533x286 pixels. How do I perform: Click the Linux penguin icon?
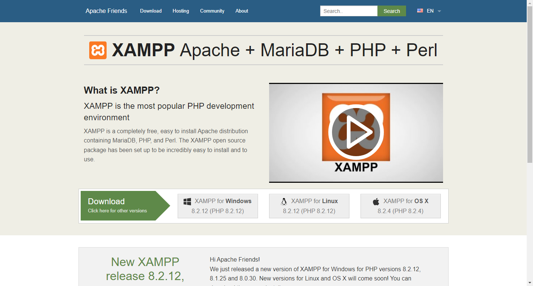(284, 202)
